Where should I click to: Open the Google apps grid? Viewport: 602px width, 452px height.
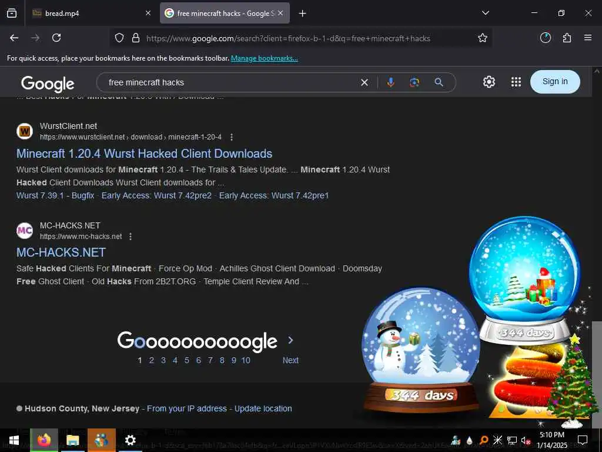[516, 82]
